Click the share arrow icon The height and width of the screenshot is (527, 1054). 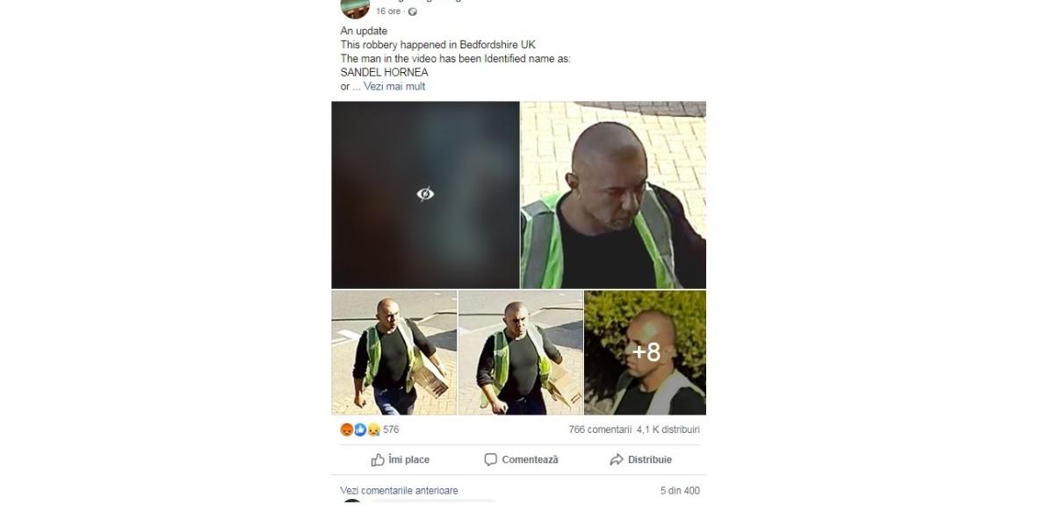click(617, 459)
